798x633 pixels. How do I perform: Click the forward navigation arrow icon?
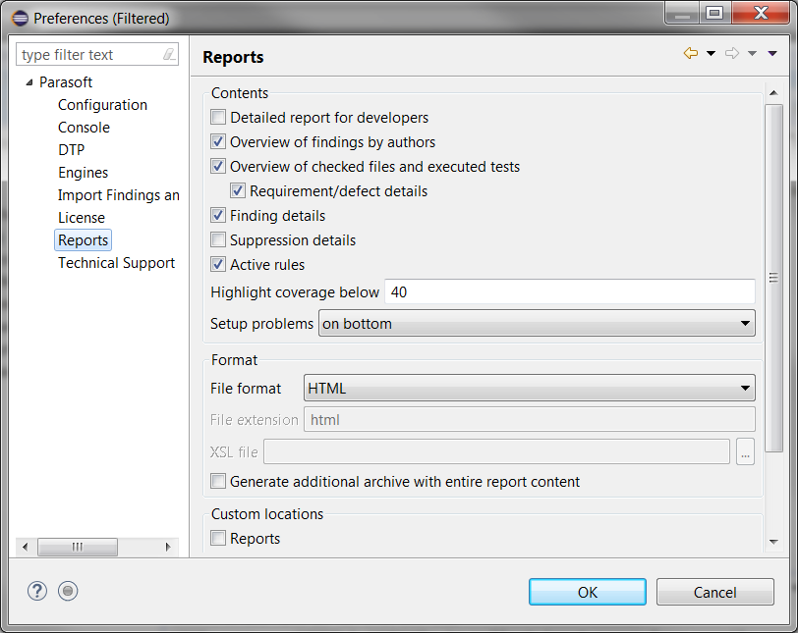tap(732, 53)
